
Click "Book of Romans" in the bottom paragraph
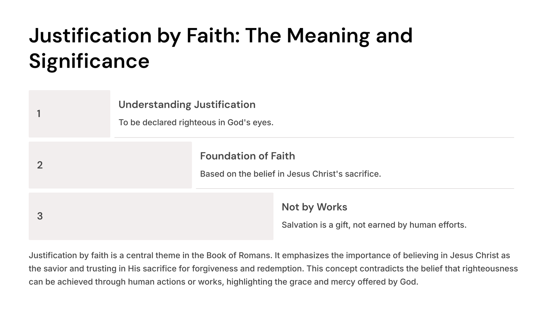coord(239,256)
